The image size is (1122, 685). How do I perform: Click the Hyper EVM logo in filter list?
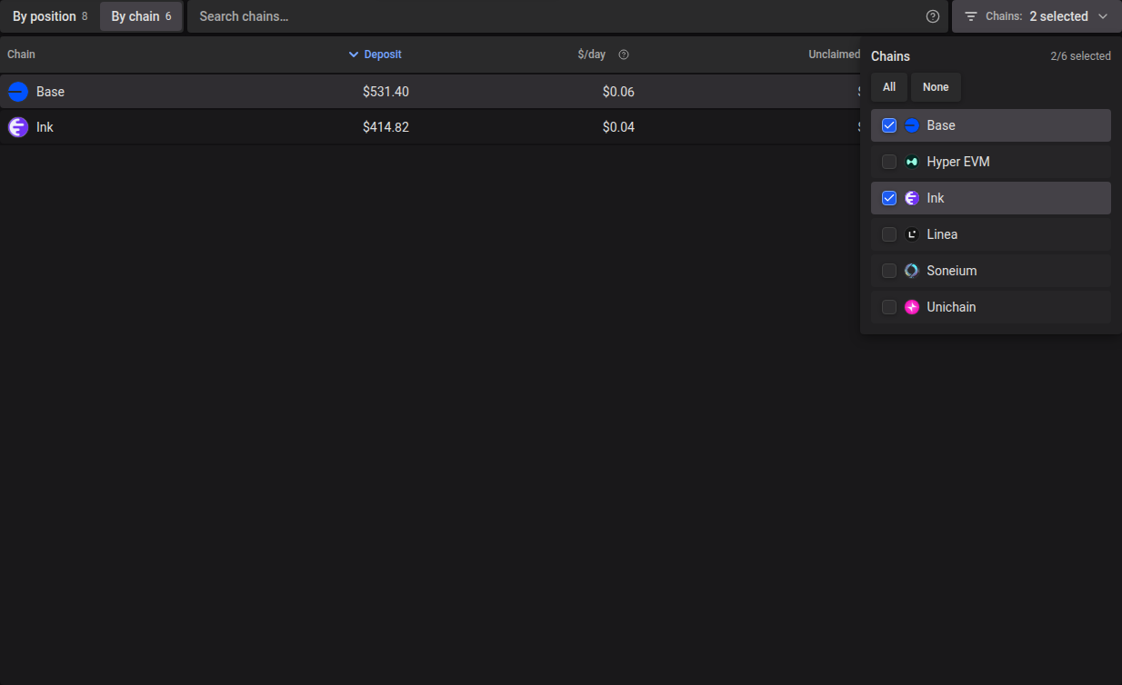coord(912,162)
